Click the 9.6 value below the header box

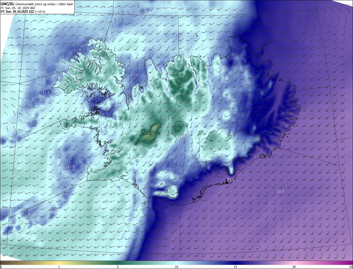pyautogui.click(x=42, y=17)
